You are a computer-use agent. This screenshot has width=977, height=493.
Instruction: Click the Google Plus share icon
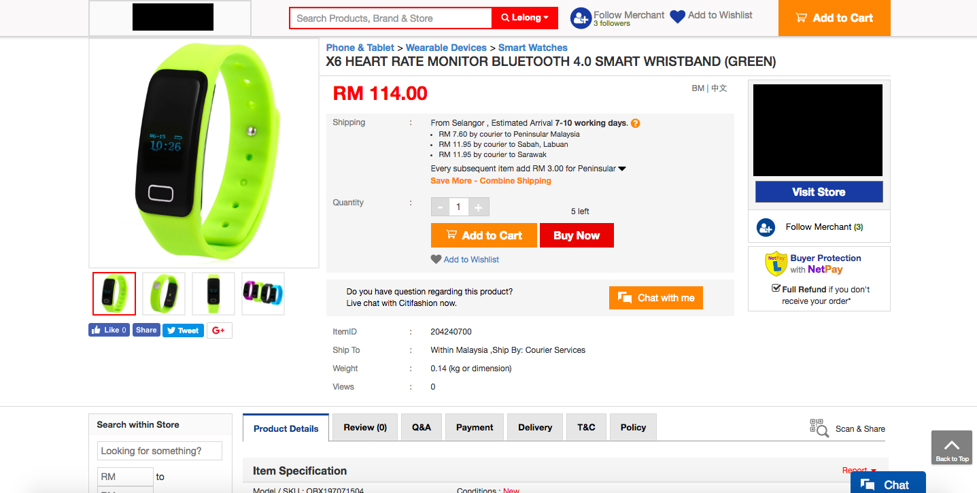coord(219,330)
